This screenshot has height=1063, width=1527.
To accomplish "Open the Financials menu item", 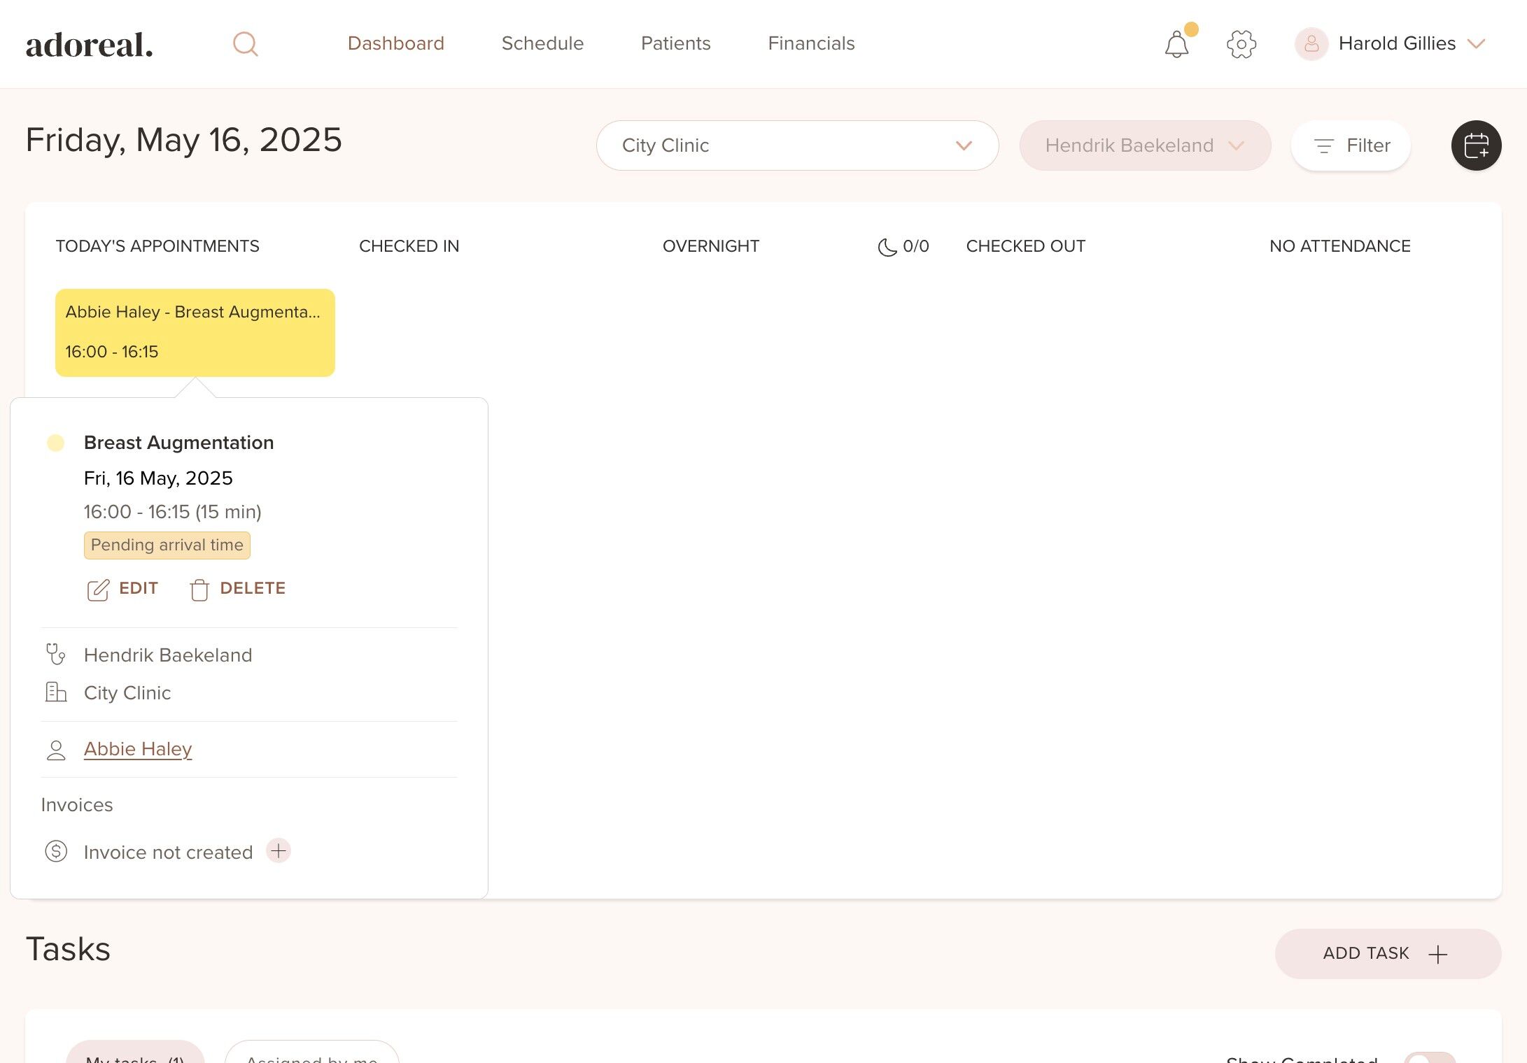I will [x=811, y=43].
